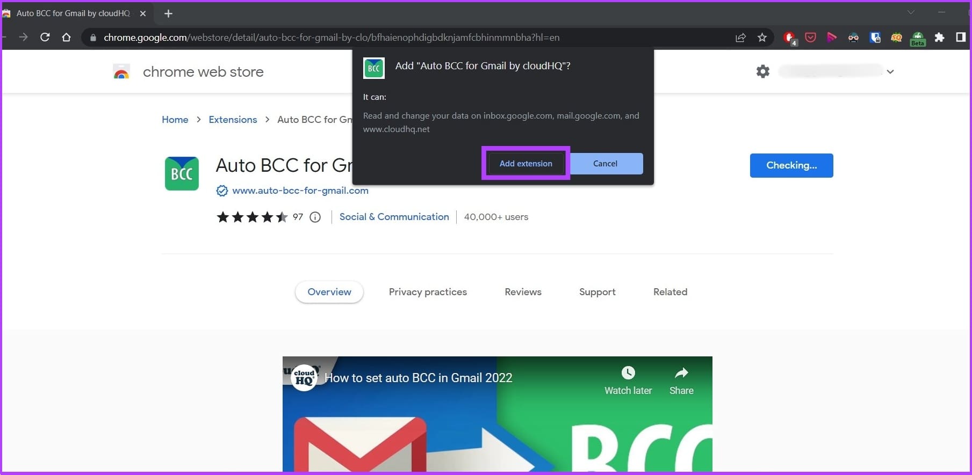
Task: Go to the Home breadcrumb link
Action: 175,120
